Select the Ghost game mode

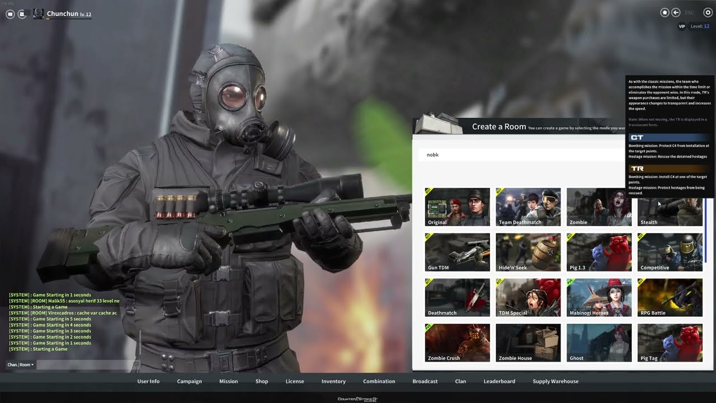click(x=599, y=343)
